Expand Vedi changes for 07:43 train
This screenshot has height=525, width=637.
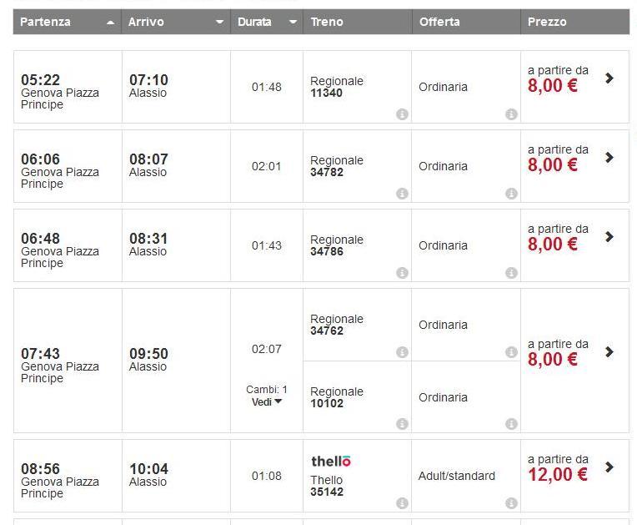pyautogui.click(x=267, y=401)
